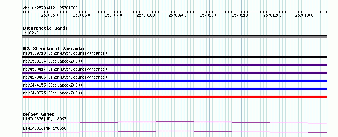Click the nsv4178466 variant label
338x137 pixels.
tap(65, 77)
